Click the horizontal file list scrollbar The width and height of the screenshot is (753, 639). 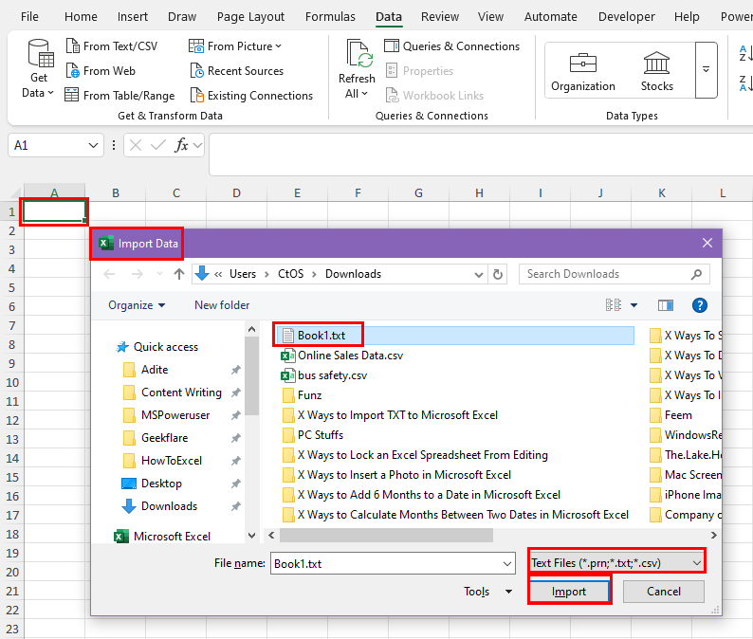pyautogui.click(x=386, y=536)
